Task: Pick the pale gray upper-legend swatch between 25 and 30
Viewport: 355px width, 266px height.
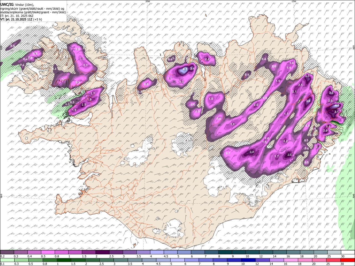Action: (334, 252)
